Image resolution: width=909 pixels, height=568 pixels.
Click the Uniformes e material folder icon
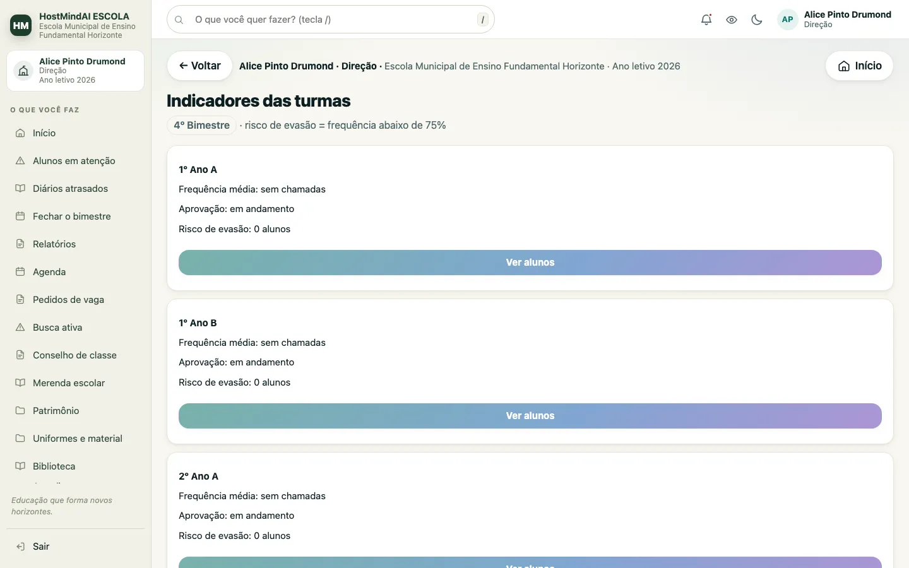coord(20,439)
